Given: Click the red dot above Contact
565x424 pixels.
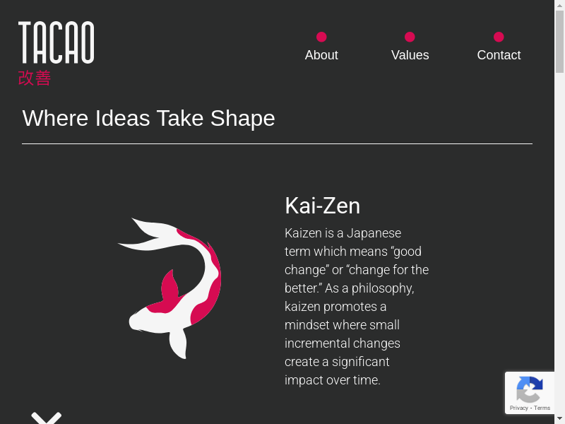Looking at the screenshot, I should [x=499, y=37].
